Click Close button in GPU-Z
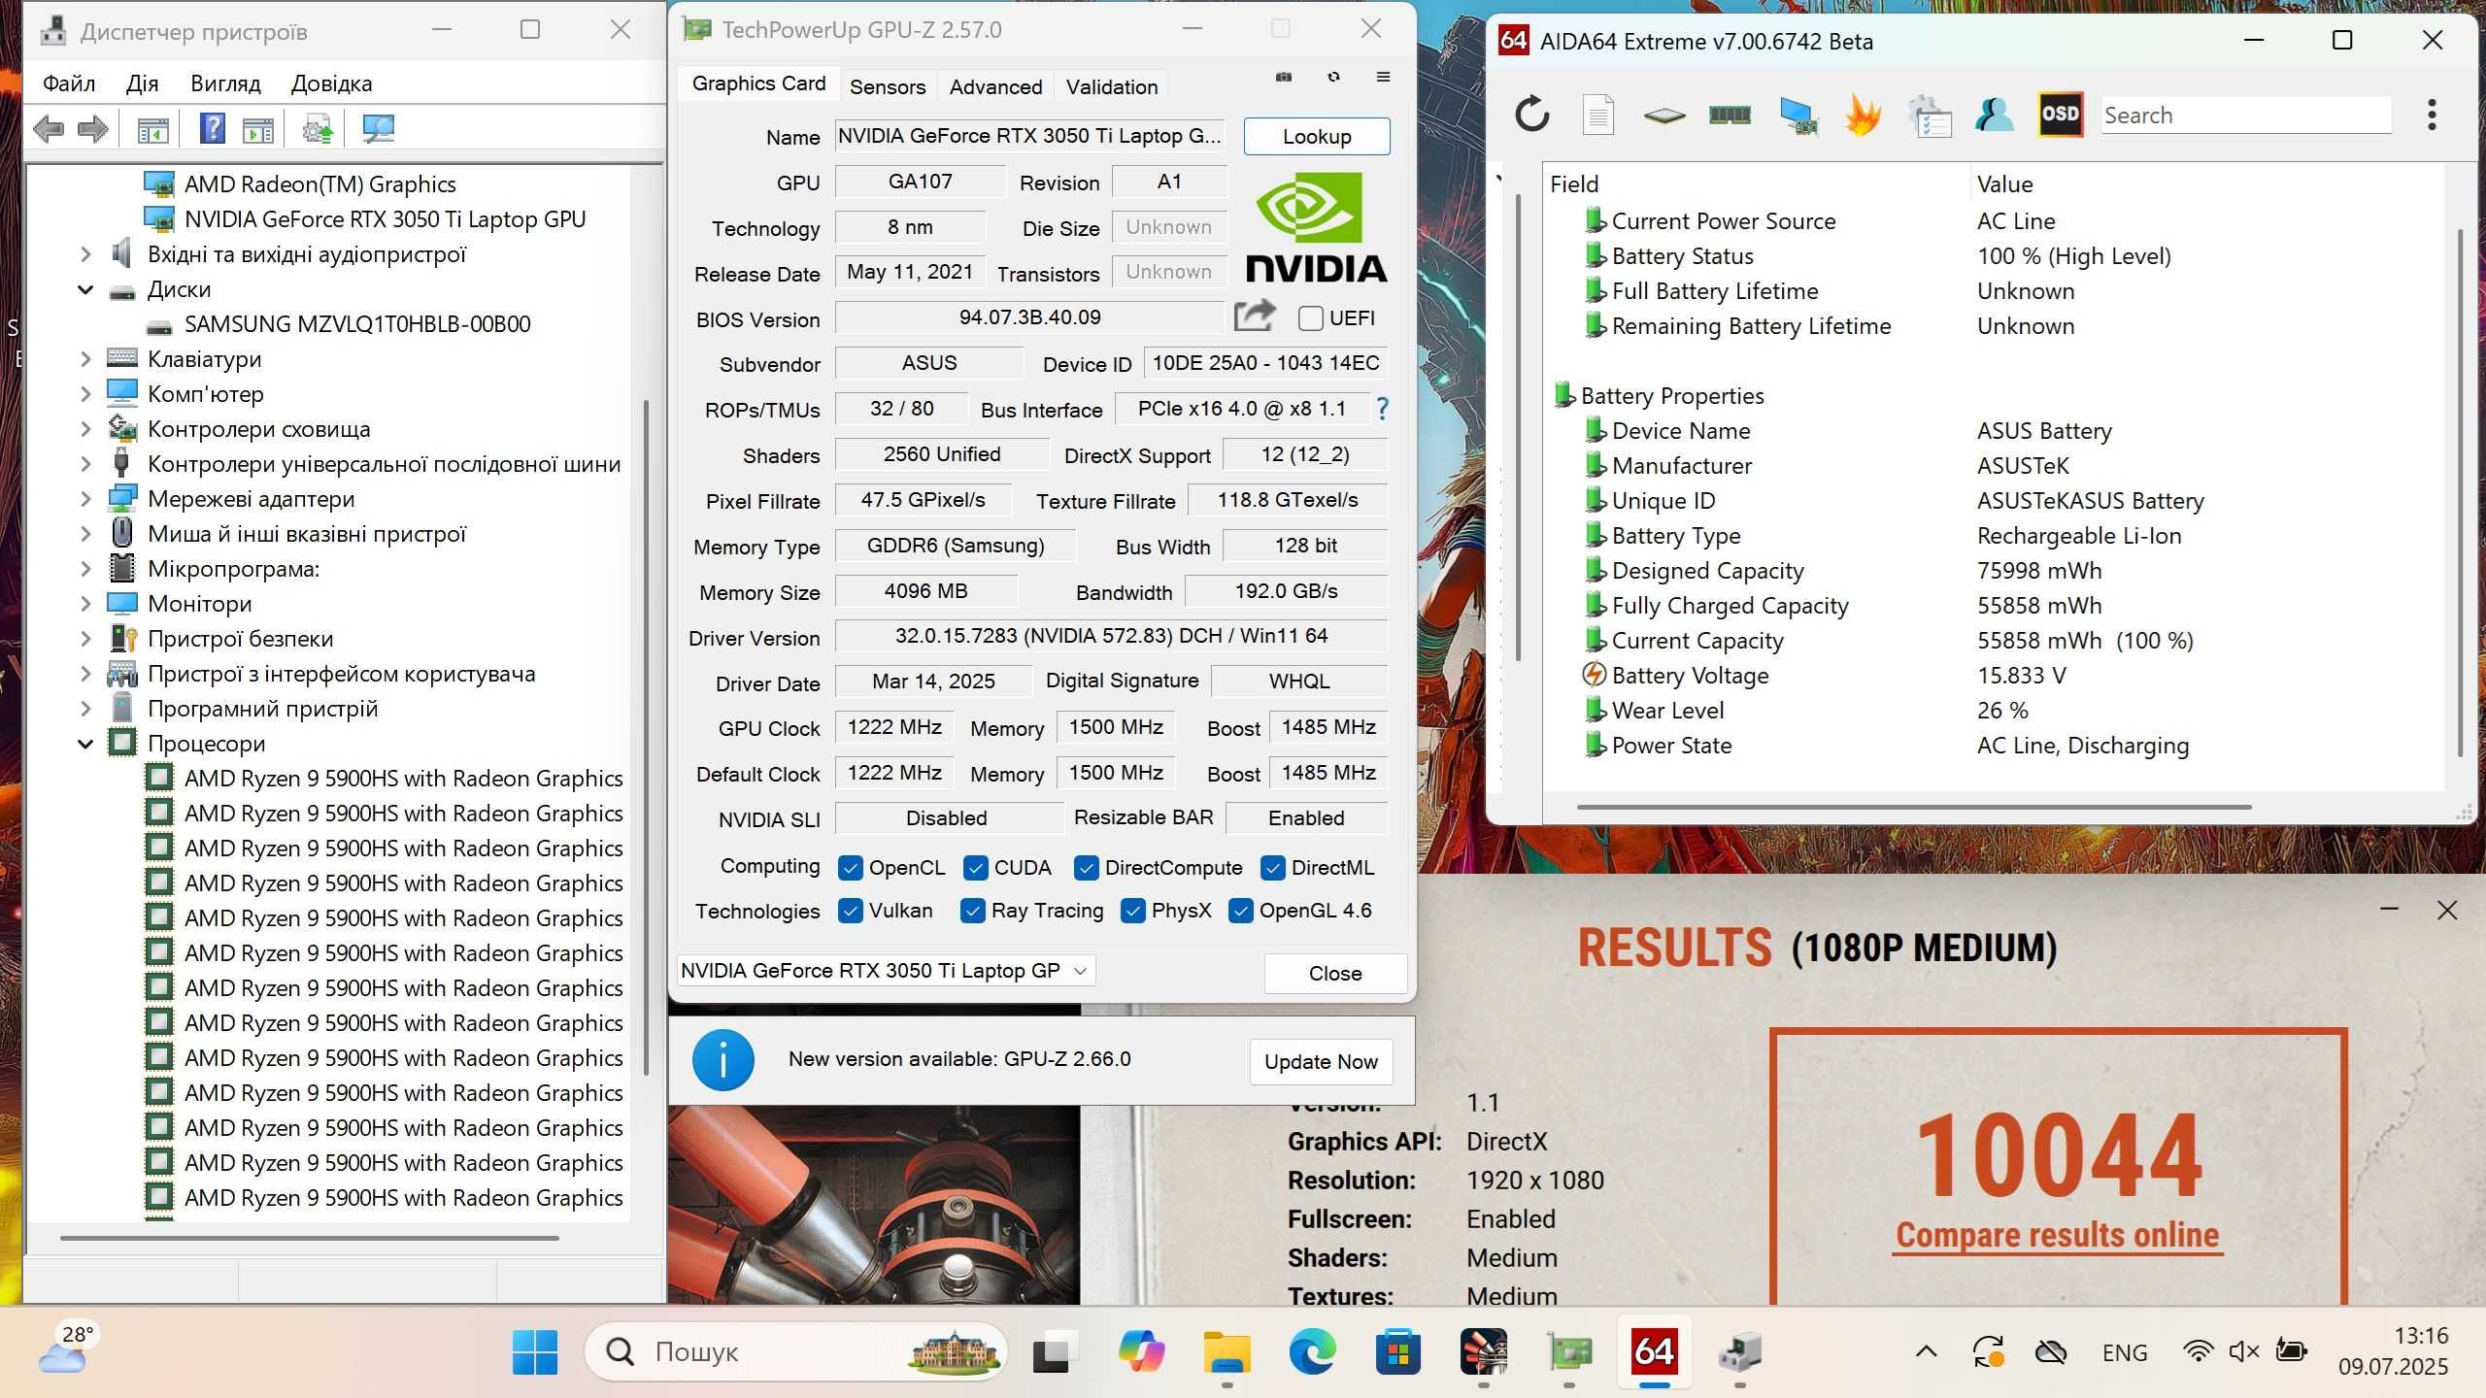The width and height of the screenshot is (2486, 1398). click(1335, 973)
